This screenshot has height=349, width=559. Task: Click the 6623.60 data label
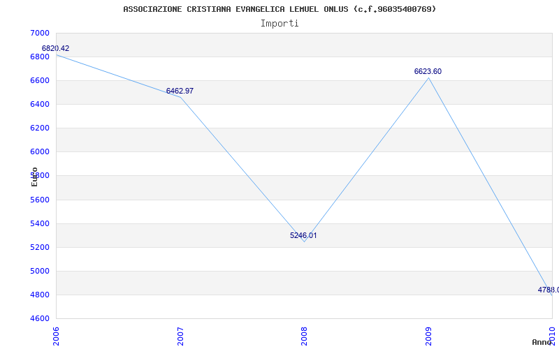[x=428, y=71]
